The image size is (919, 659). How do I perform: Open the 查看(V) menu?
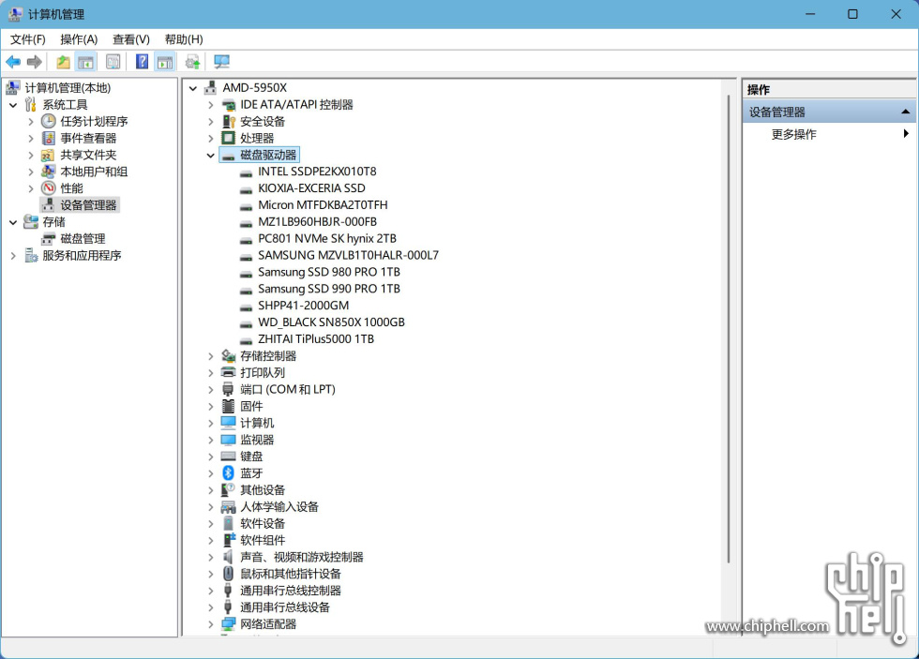tap(130, 39)
